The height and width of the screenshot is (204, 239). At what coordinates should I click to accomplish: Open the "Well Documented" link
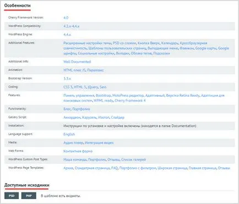(77, 62)
